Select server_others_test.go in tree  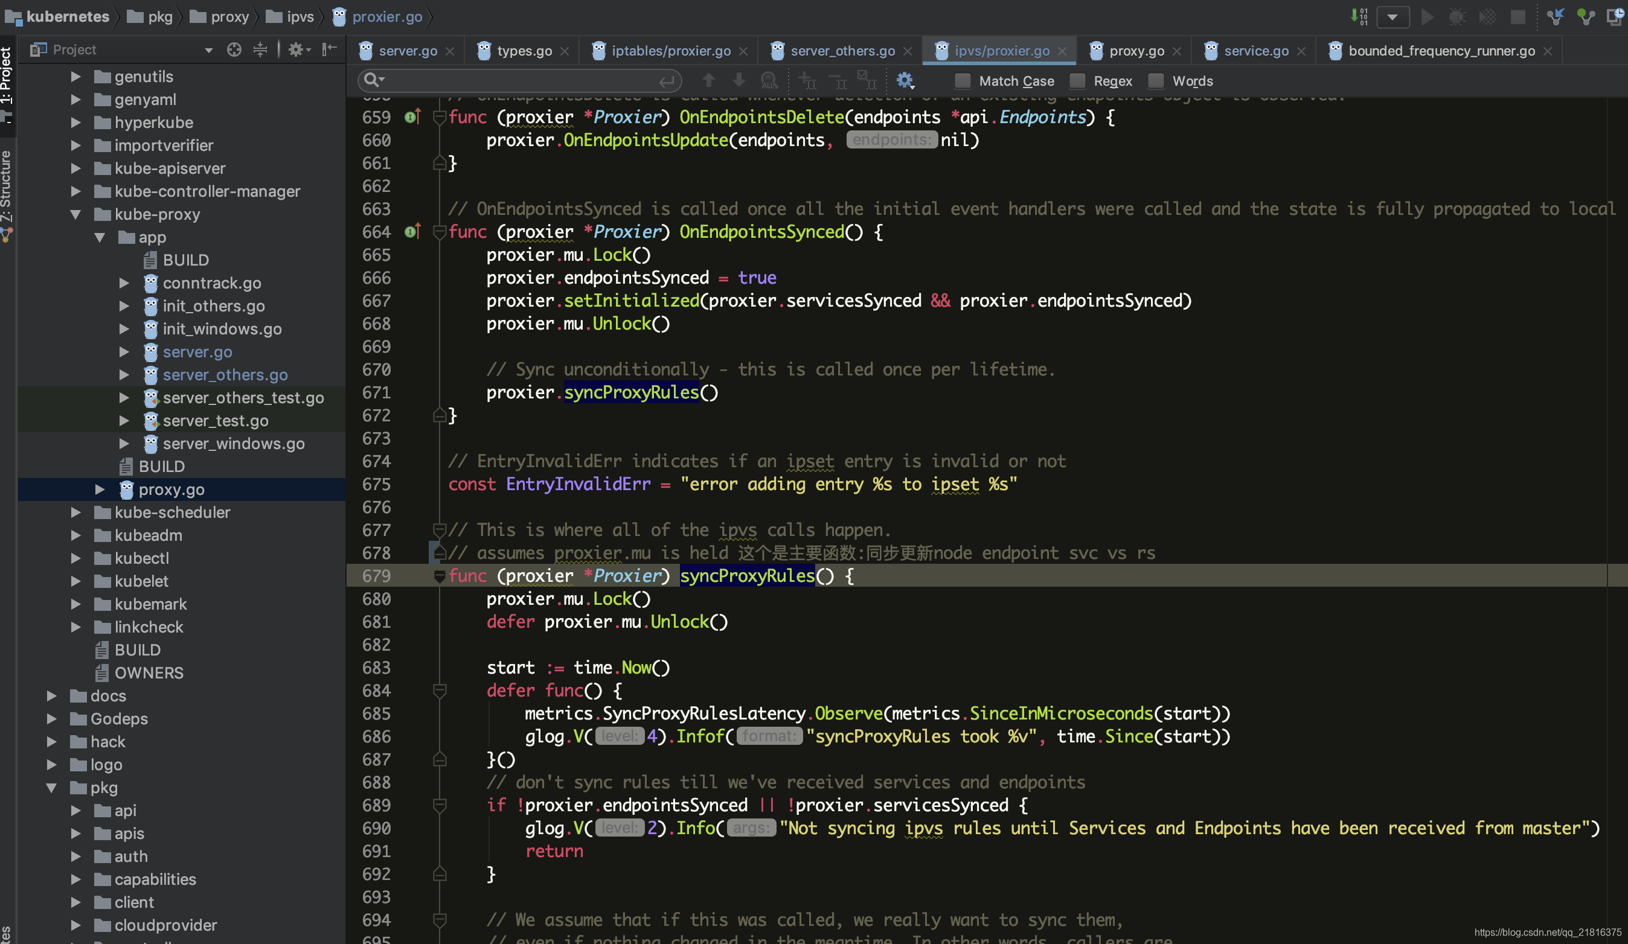point(243,398)
